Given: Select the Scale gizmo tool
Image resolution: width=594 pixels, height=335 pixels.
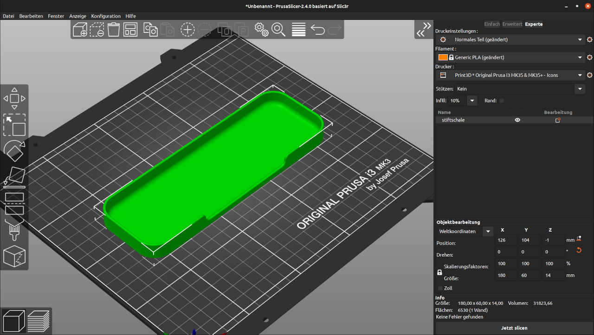Looking at the screenshot, I should [x=14, y=125].
